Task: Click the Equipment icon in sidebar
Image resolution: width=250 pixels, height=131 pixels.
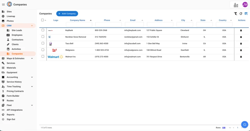Action: (x=3, y=72)
